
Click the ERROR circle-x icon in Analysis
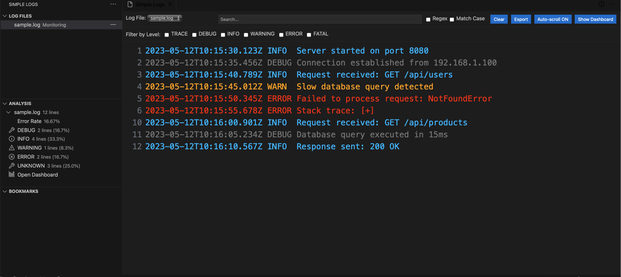(12, 157)
